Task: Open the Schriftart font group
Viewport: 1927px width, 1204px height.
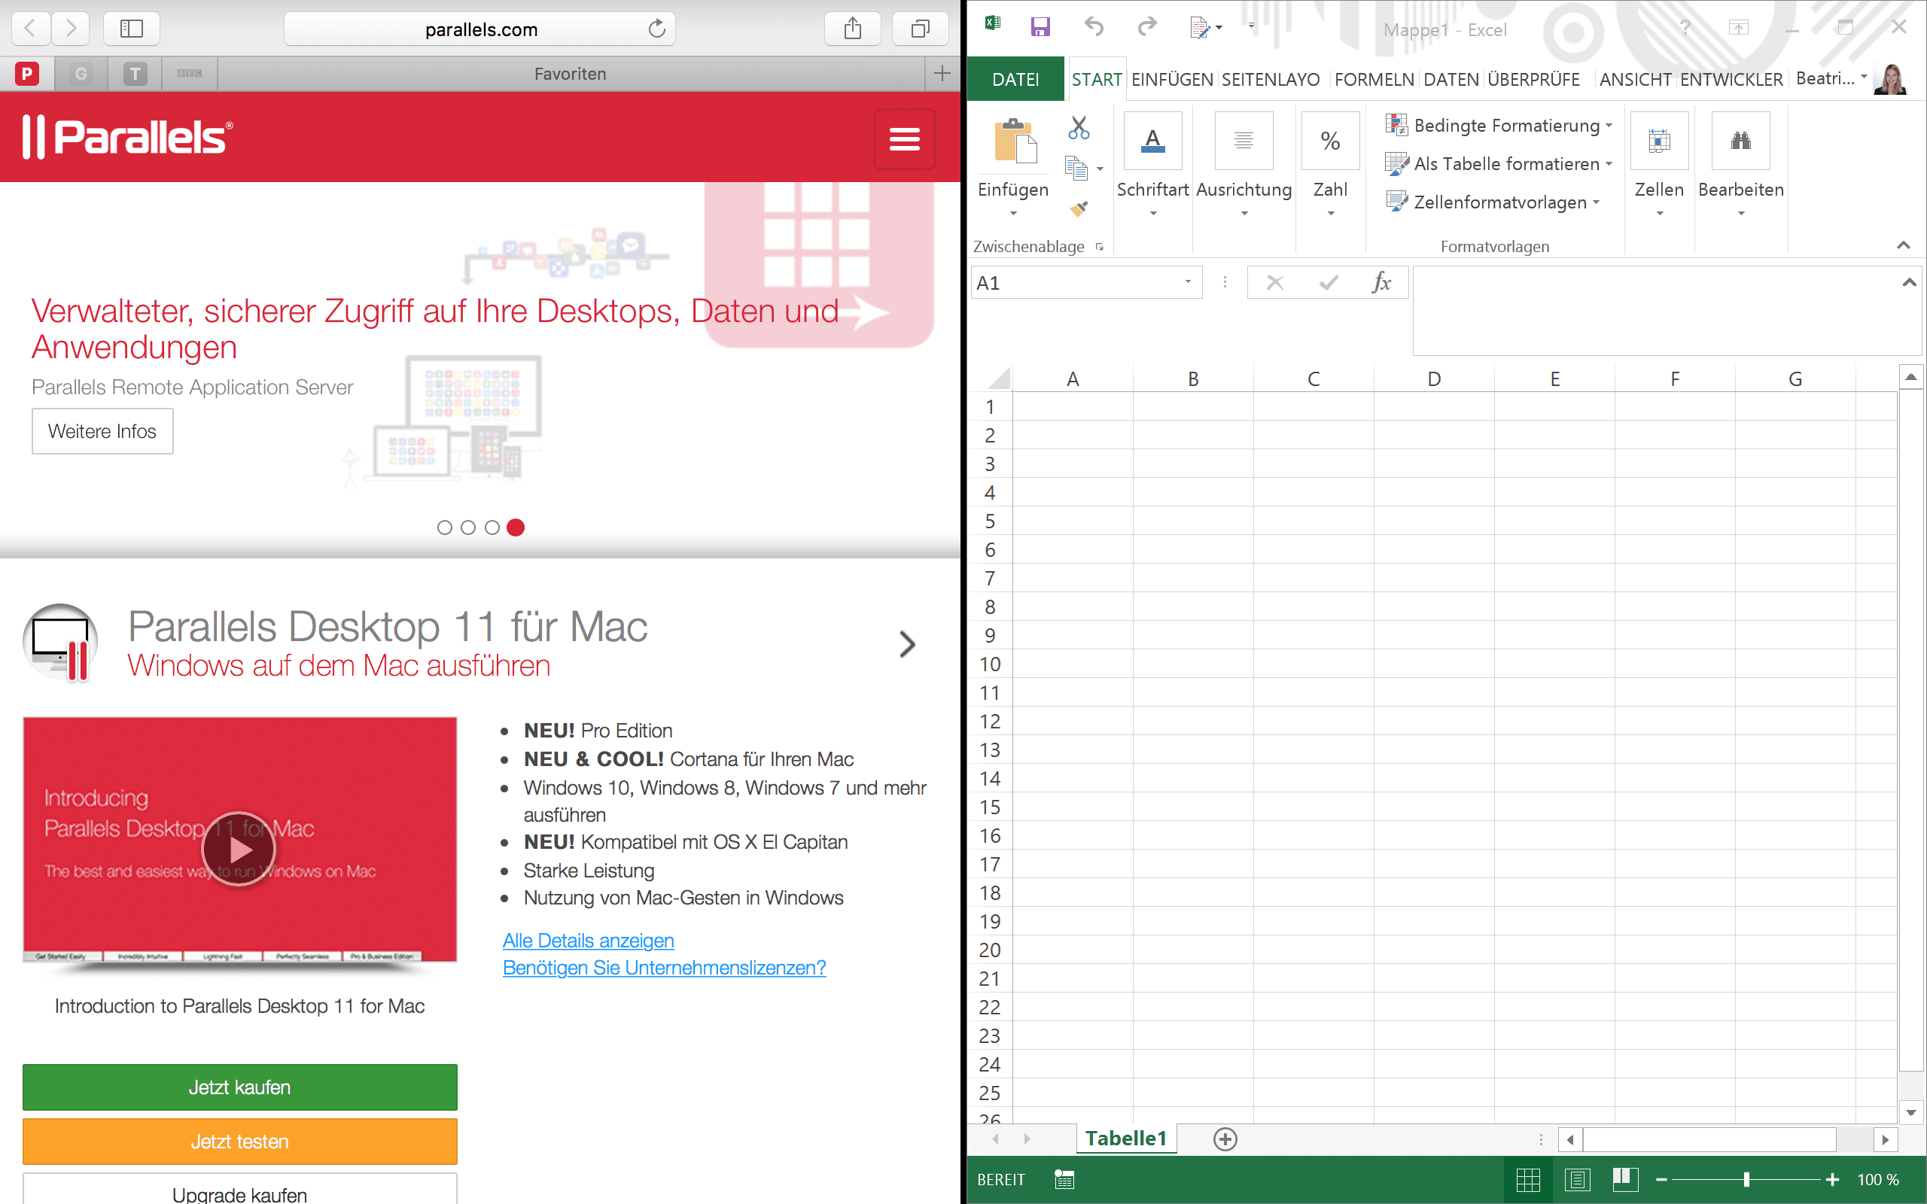Action: click(1152, 165)
